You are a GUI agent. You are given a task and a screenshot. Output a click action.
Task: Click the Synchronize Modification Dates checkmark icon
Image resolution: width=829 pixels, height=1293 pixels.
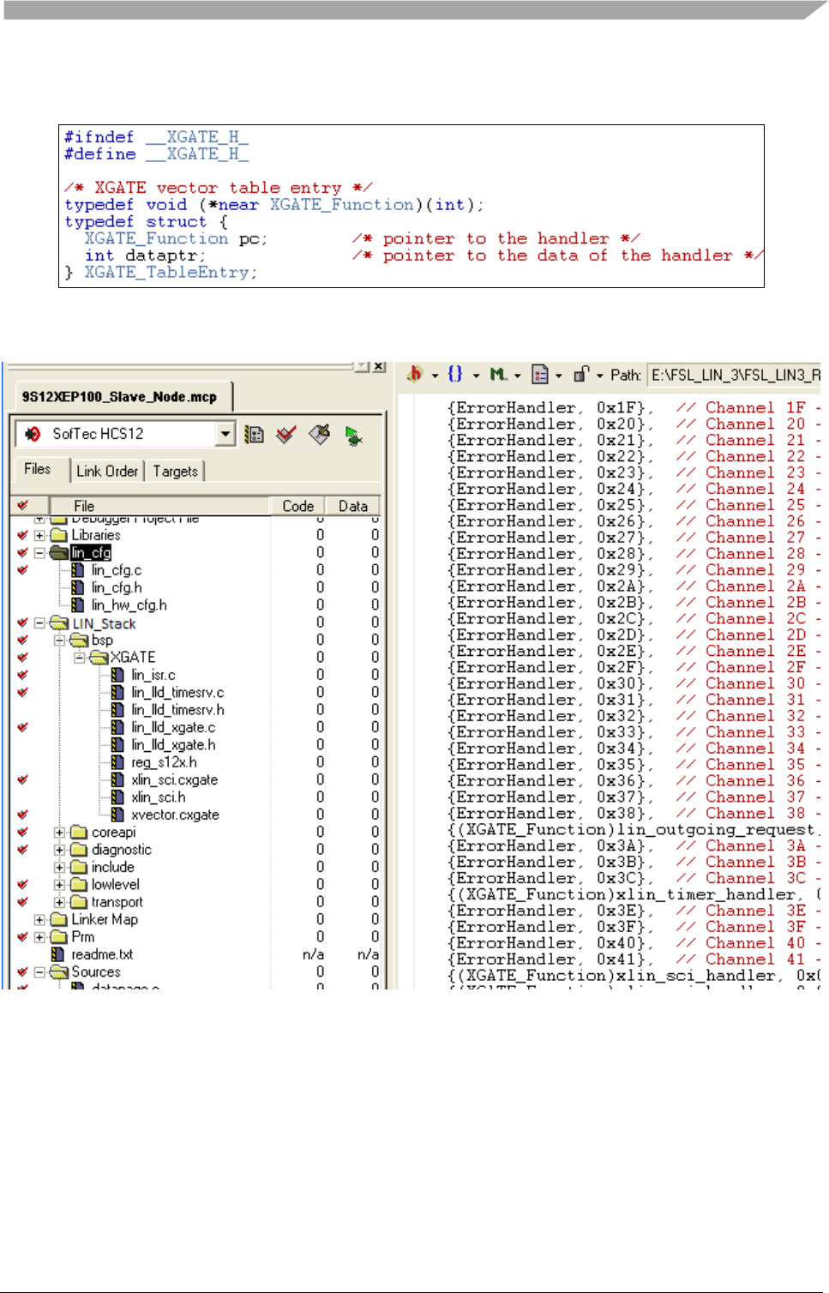coord(285,435)
